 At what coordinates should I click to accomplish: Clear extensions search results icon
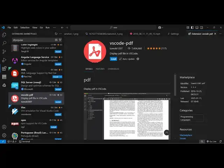point(56,40)
